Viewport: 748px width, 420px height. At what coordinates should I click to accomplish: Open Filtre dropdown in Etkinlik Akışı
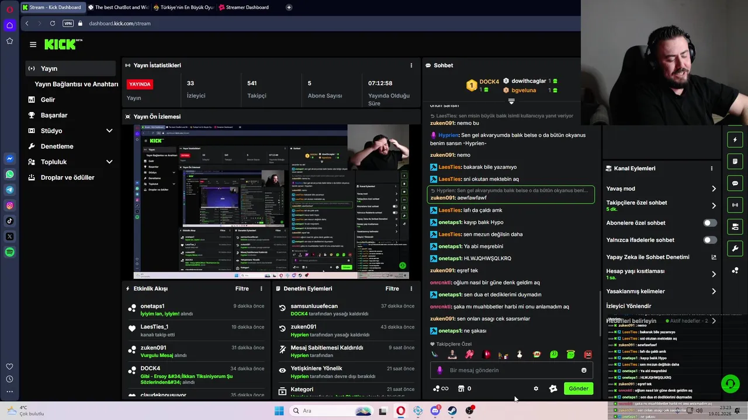click(x=242, y=289)
